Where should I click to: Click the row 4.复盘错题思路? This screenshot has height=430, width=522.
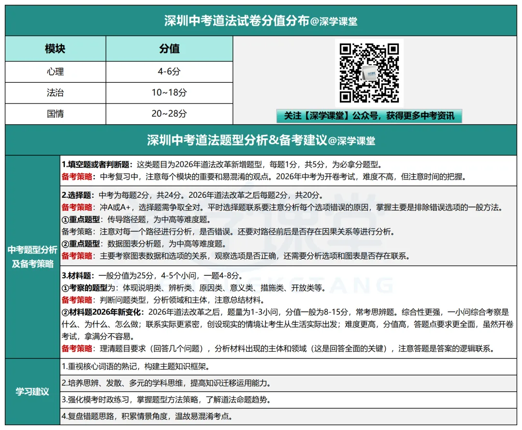click(288, 416)
